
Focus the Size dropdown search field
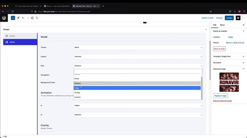(138, 71)
